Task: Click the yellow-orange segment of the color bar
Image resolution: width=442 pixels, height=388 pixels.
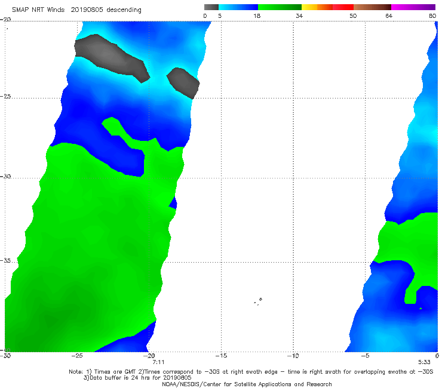Action: point(317,7)
